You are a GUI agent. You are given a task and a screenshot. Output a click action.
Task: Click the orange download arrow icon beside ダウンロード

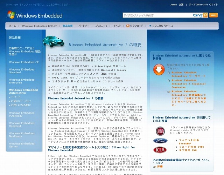(x=128, y=26)
